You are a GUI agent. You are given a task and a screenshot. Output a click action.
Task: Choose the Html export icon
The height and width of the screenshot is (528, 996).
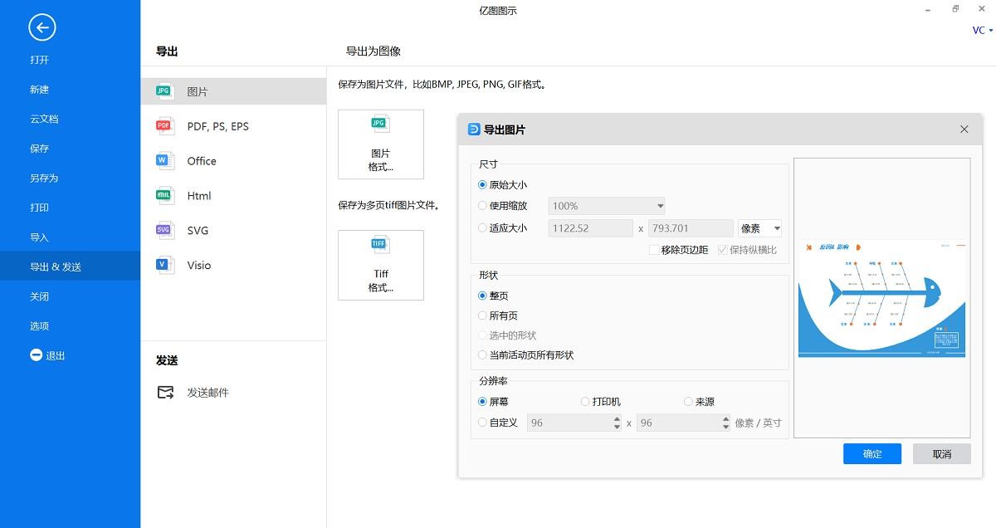[x=164, y=196]
